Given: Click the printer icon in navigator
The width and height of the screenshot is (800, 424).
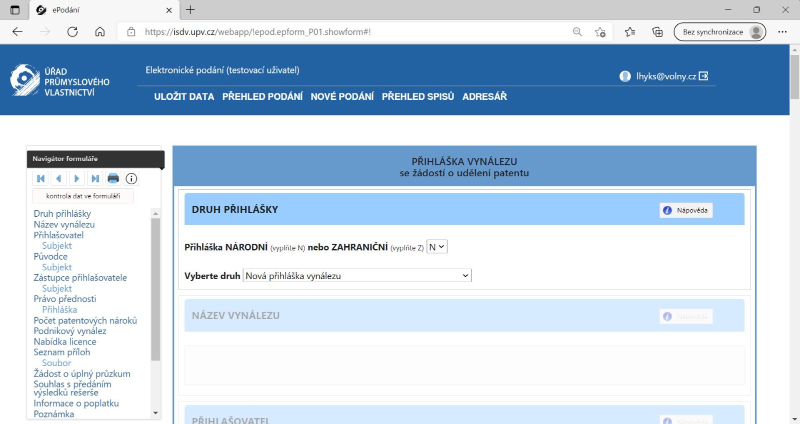Looking at the screenshot, I should click(113, 179).
